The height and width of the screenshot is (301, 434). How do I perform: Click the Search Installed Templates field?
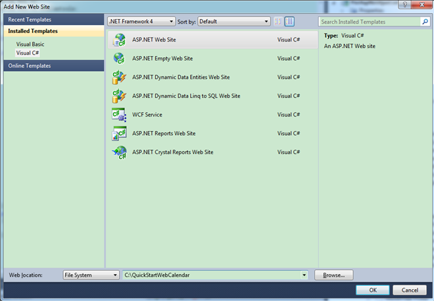(x=370, y=22)
